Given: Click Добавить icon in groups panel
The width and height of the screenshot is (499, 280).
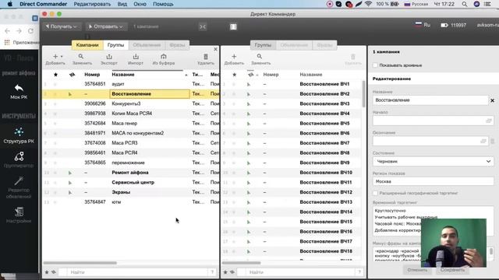Looking at the screenshot, I should coord(234,57).
